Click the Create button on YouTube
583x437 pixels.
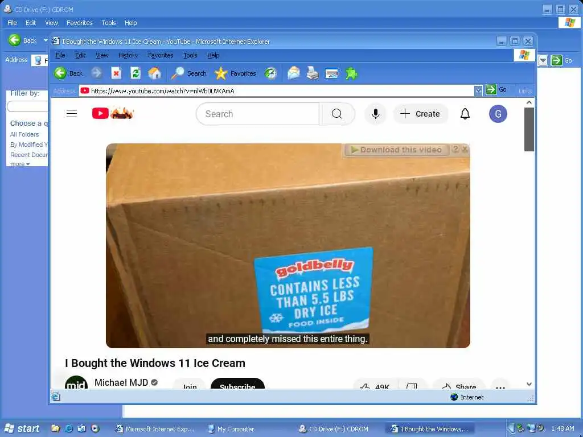tap(420, 114)
